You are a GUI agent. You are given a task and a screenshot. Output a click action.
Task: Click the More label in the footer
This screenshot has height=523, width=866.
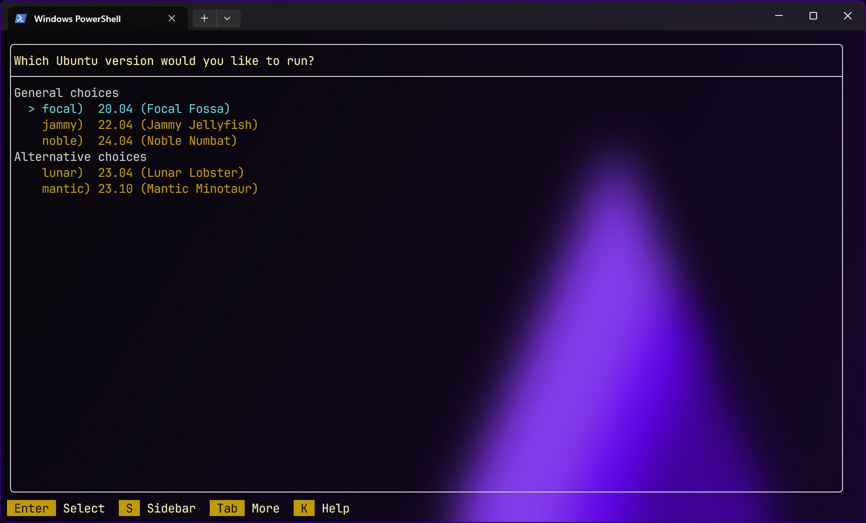point(266,509)
